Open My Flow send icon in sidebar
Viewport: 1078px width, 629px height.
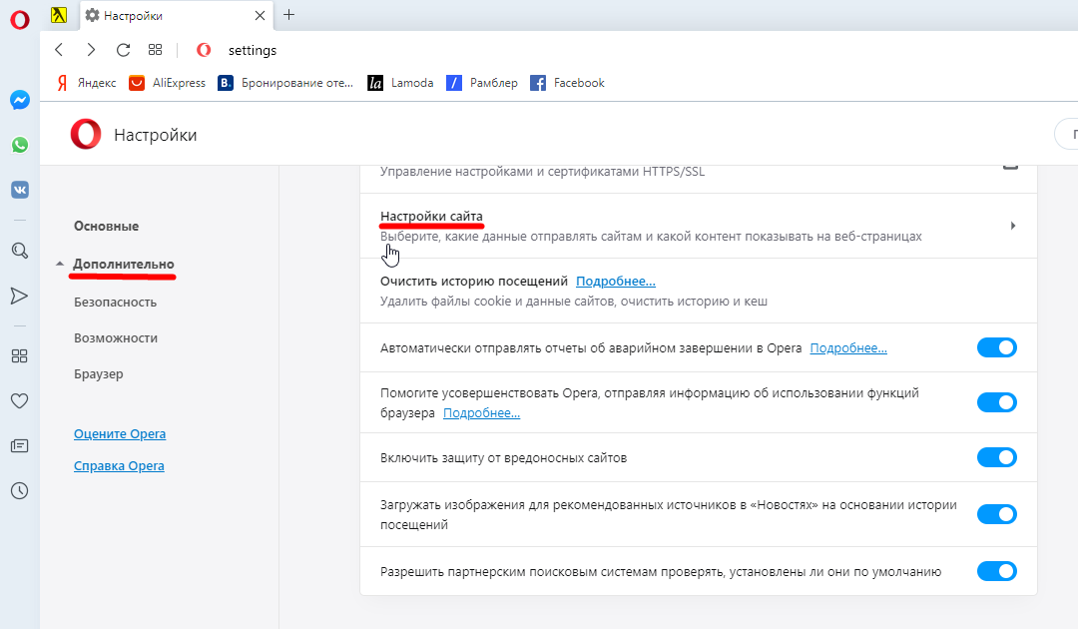click(20, 296)
